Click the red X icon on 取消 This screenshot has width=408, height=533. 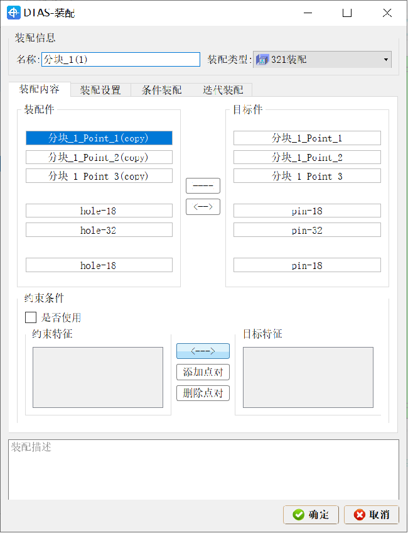[360, 514]
